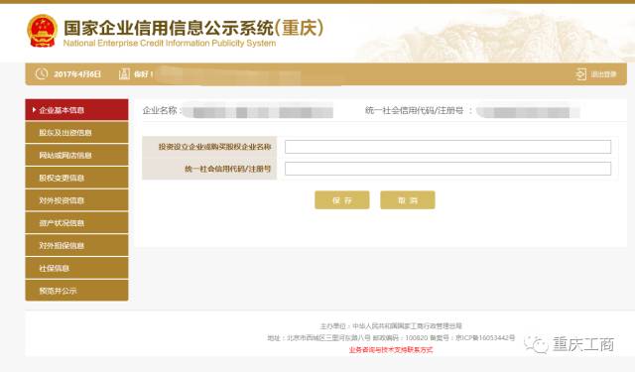Image resolution: width=635 pixels, height=372 pixels.
Task: Open the red 业务咨询与技术支持联系方式 link
Action: 391,350
